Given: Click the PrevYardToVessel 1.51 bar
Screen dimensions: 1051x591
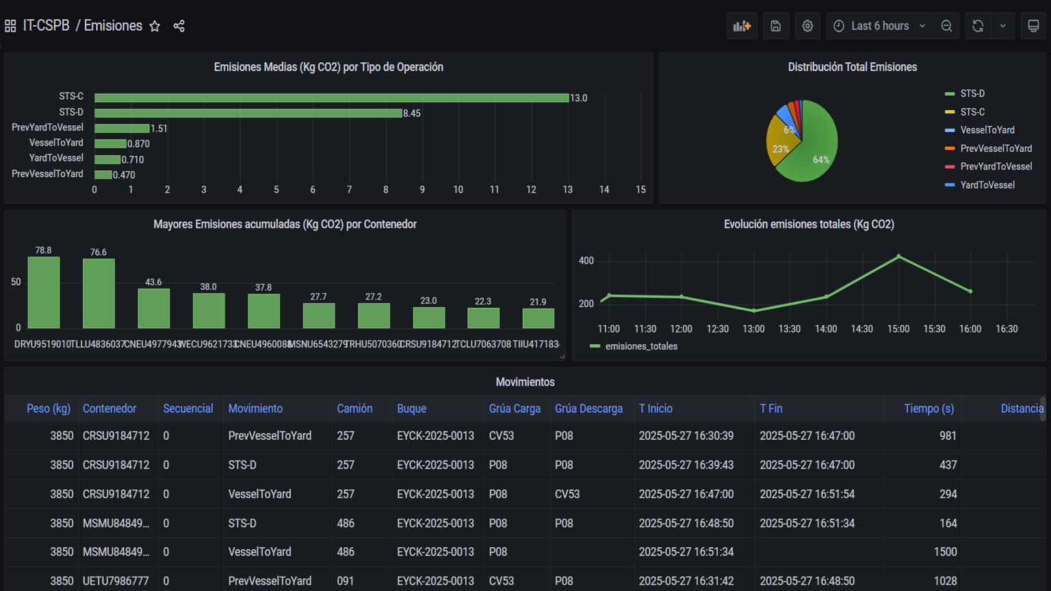Looking at the screenshot, I should [x=122, y=129].
